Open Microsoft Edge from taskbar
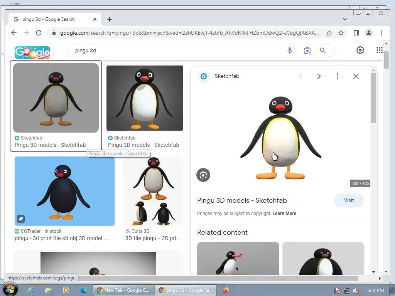The height and width of the screenshot is (296, 395). pyautogui.click(x=83, y=291)
